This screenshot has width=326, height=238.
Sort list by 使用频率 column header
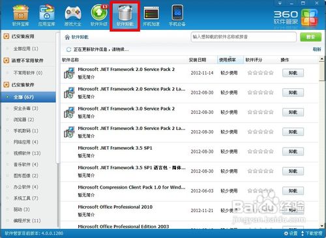[x=230, y=60]
